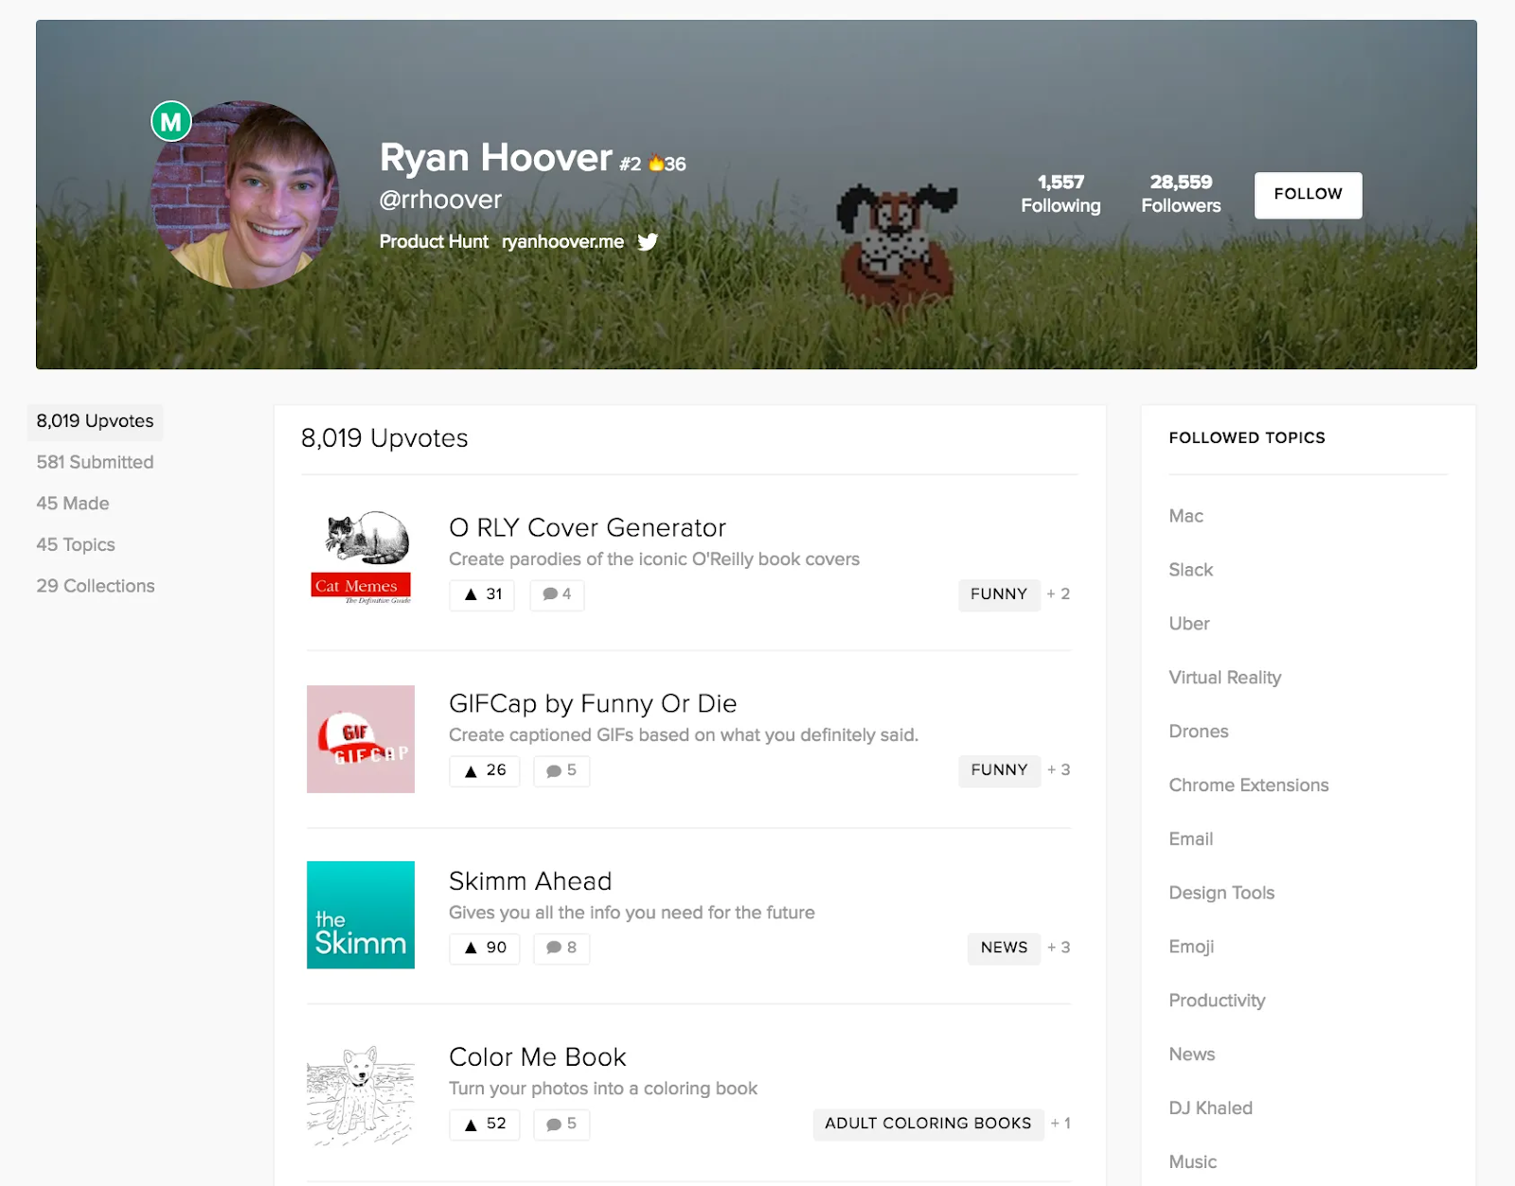Open GIFCap by Funny Or Die title
The width and height of the screenshot is (1515, 1186).
pos(593,703)
